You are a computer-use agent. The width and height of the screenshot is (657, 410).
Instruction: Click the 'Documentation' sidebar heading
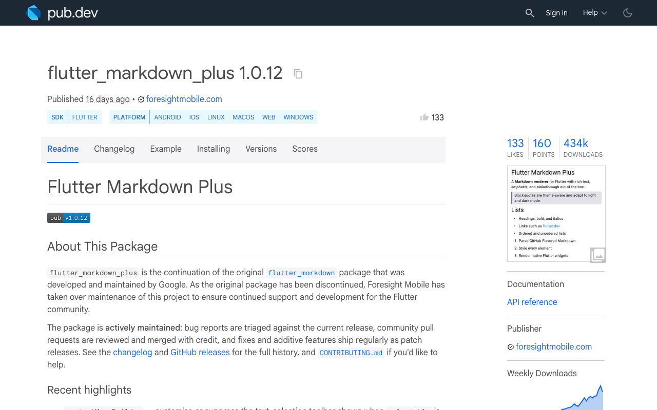(535, 284)
